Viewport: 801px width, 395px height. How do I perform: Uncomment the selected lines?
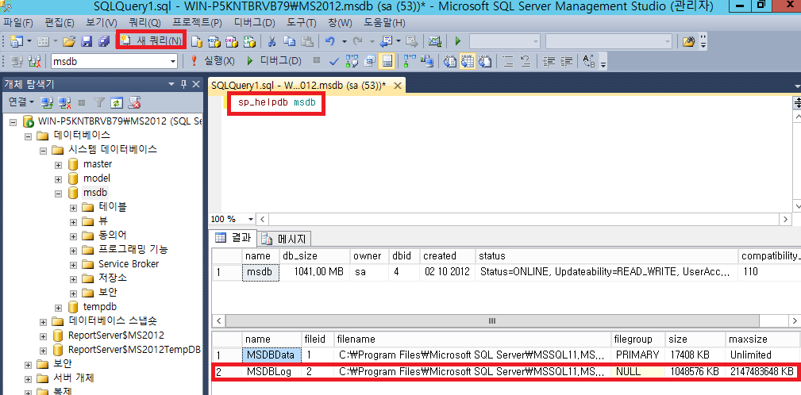pos(526,61)
